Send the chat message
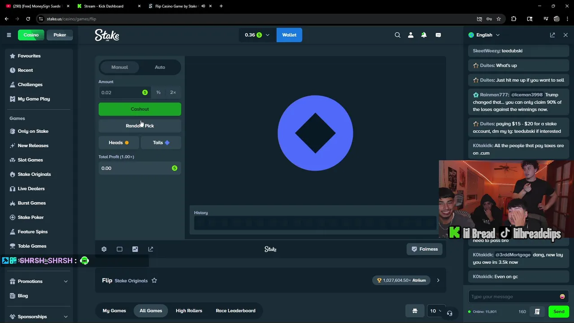The height and width of the screenshot is (323, 574). click(x=559, y=311)
